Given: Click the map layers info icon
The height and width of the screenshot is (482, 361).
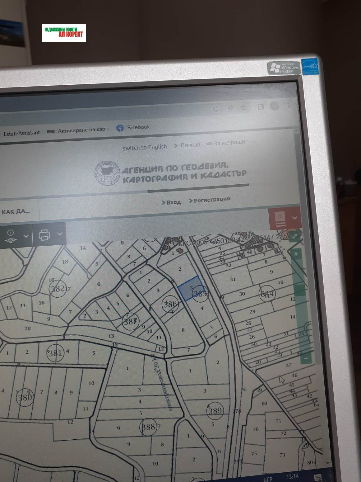Looking at the screenshot, I should (11, 236).
